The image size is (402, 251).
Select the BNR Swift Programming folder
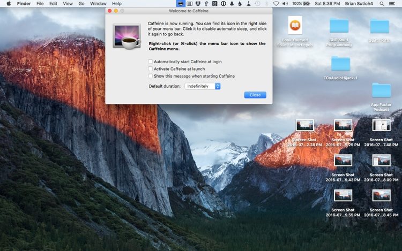(339, 25)
